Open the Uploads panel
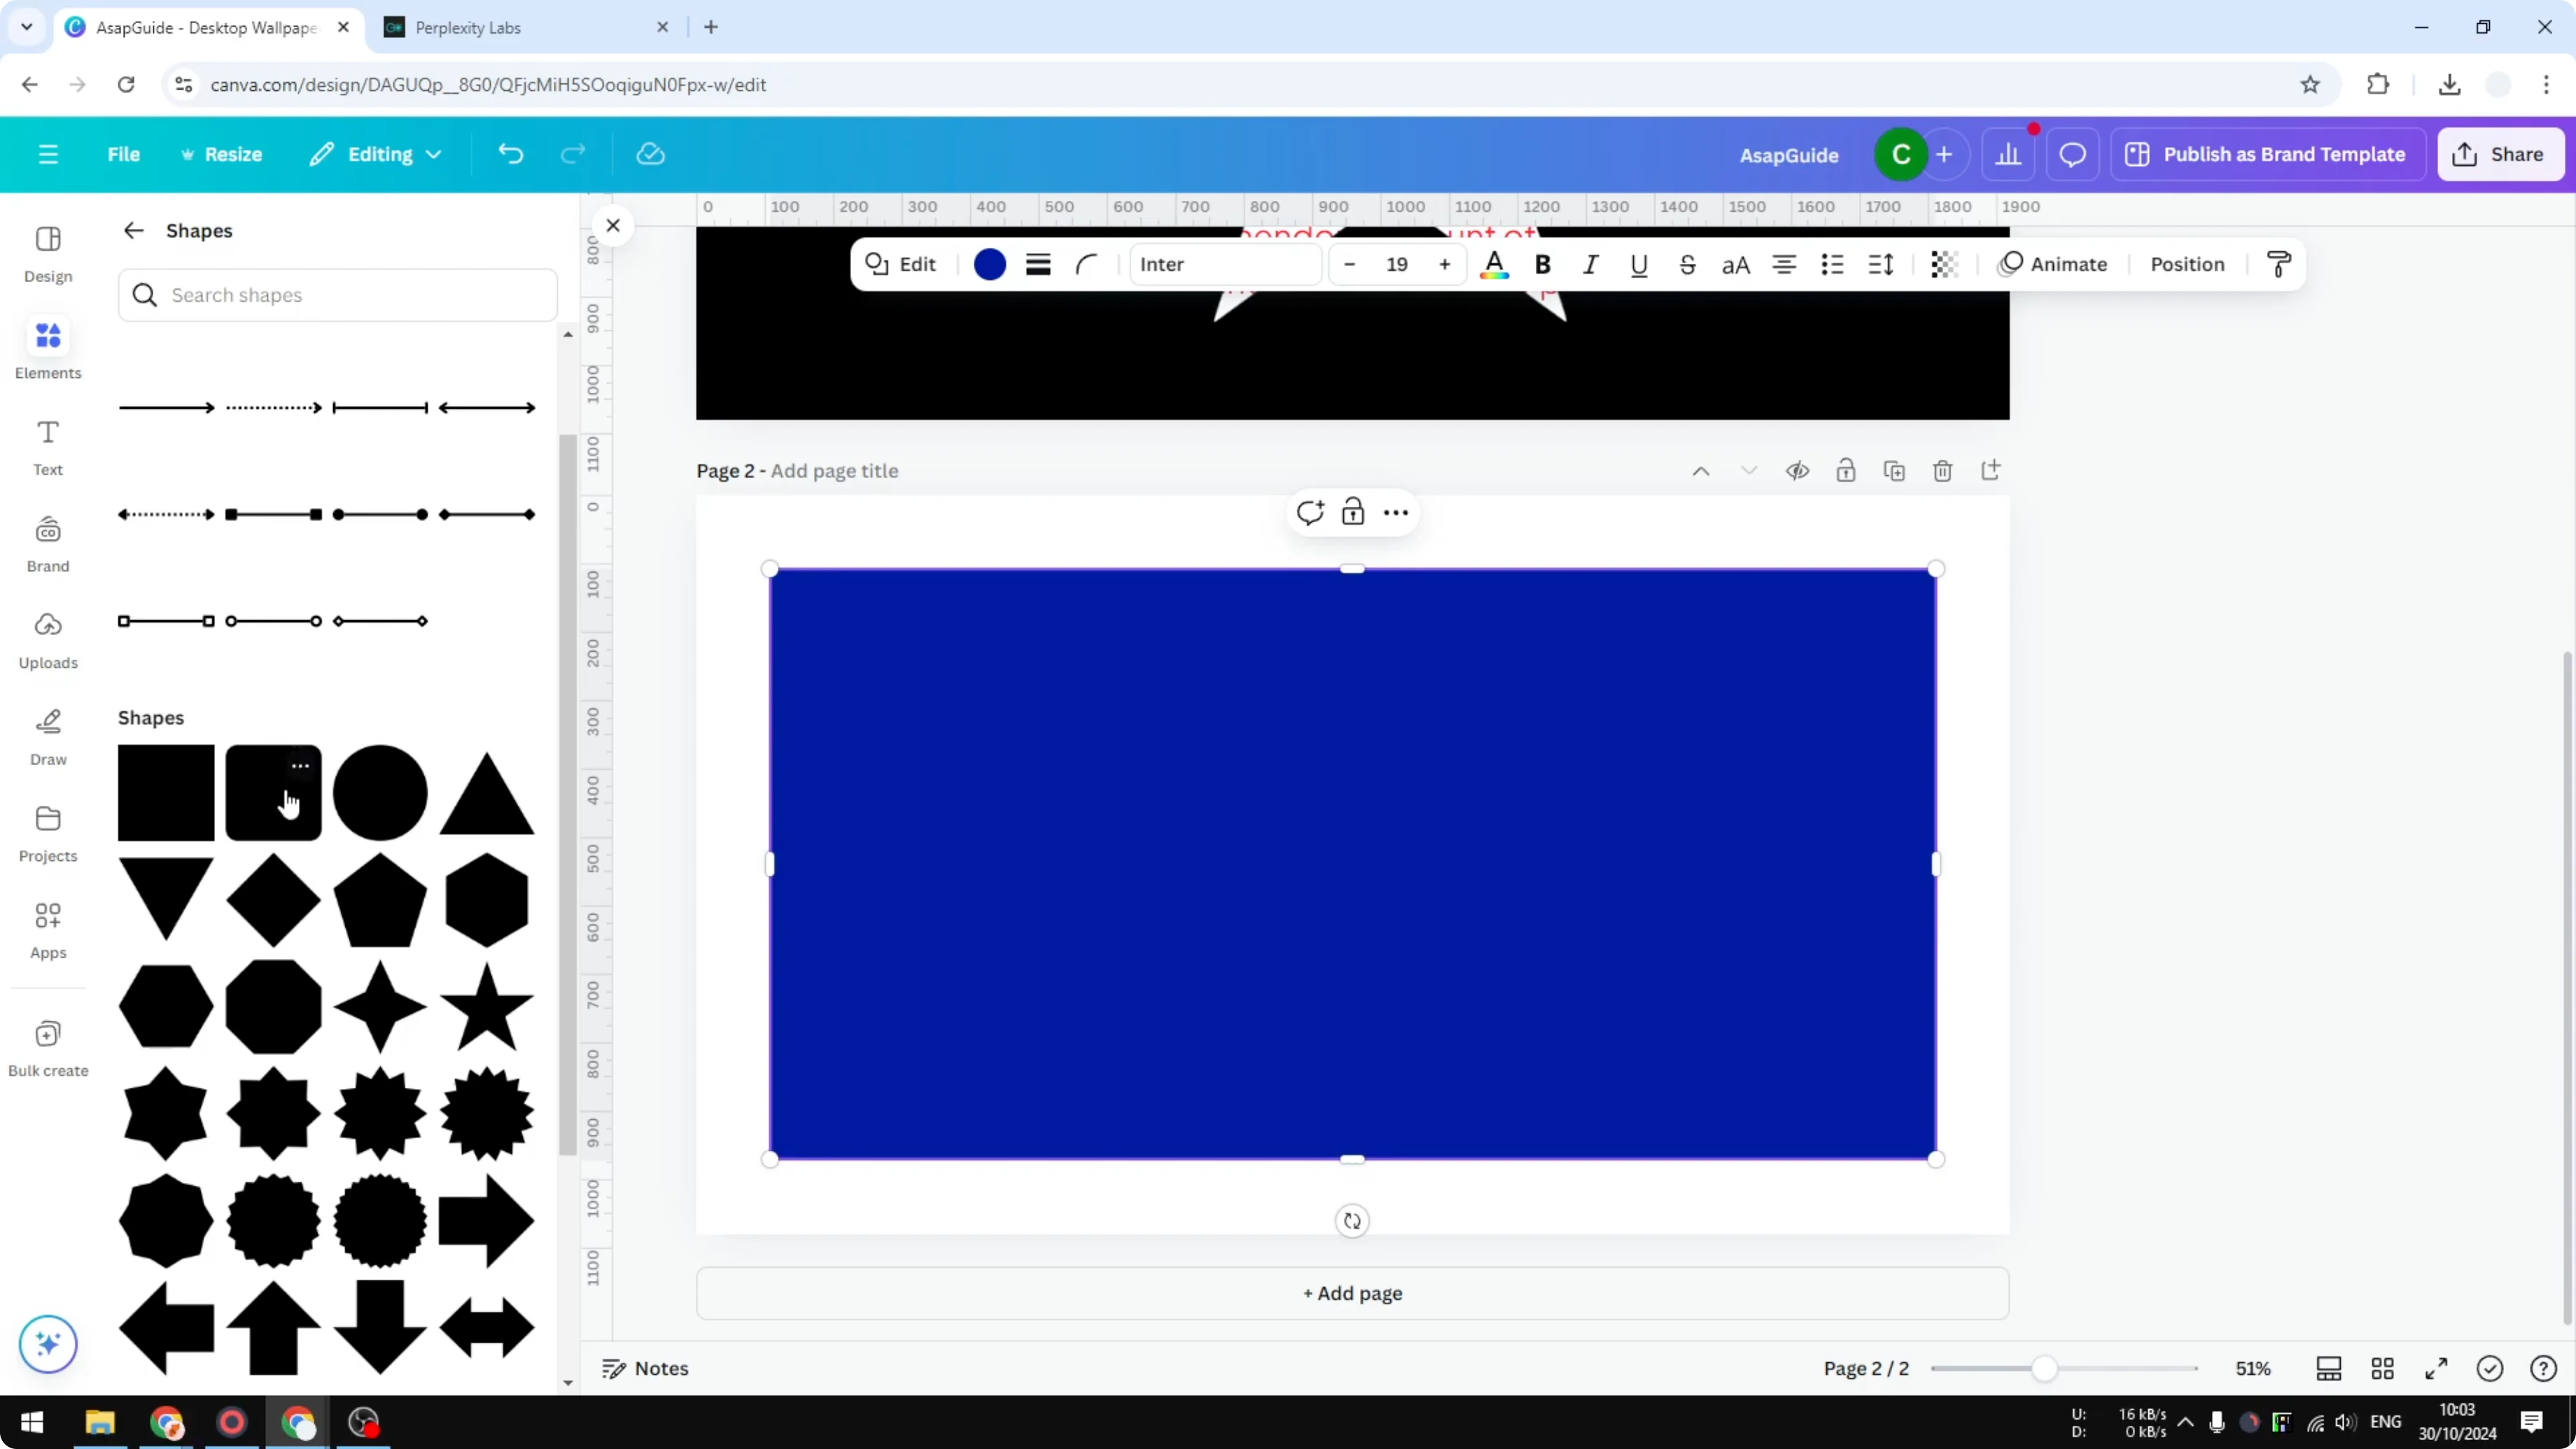 click(x=47, y=640)
